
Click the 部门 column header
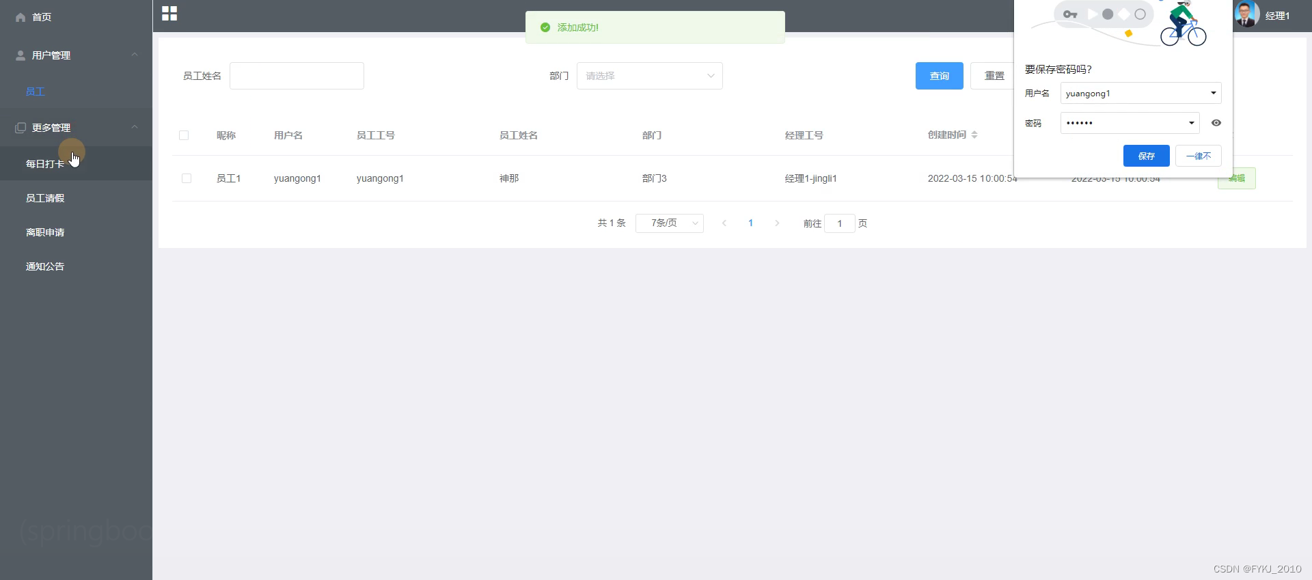652,135
